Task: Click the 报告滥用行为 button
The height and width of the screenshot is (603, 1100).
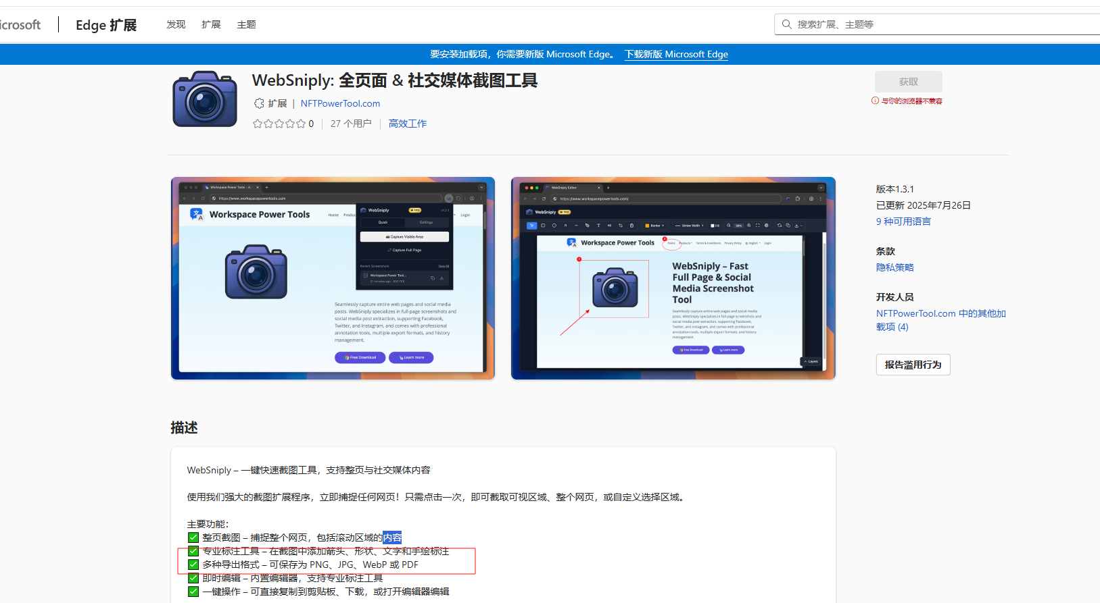Action: coord(913,365)
